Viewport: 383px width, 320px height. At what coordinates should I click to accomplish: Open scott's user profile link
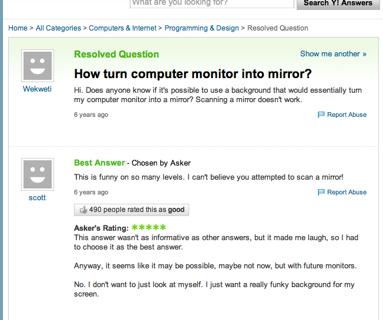point(37,198)
